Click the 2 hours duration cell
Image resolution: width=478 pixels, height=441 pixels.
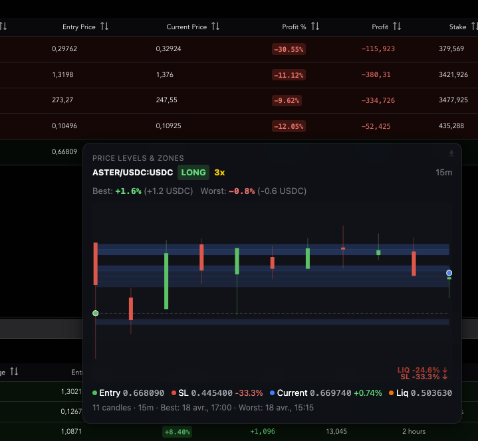(x=414, y=431)
